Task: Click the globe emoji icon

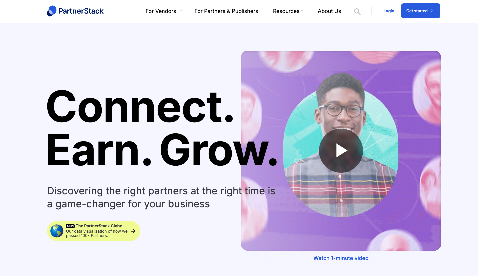Action: click(57, 231)
